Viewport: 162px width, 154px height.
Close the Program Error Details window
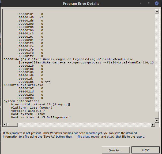[157, 3]
